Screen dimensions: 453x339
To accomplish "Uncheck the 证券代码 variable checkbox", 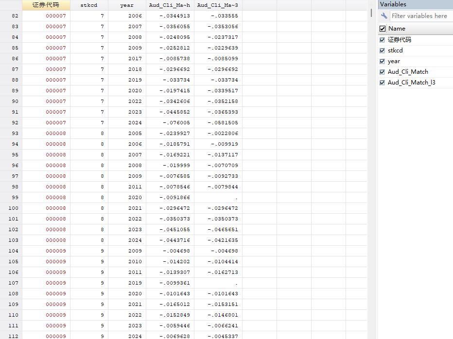I will pos(382,40).
